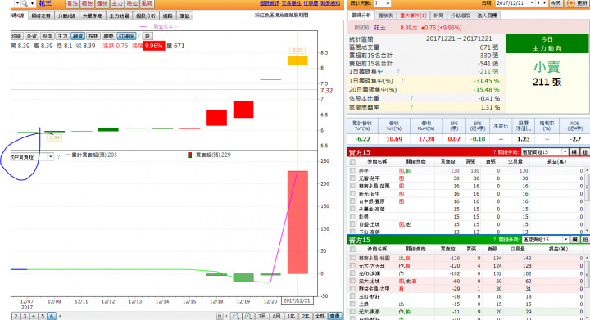This screenshot has height=320, width=590.
Task: Click the magnifier search icon beside 花王
Action: tap(25, 3)
